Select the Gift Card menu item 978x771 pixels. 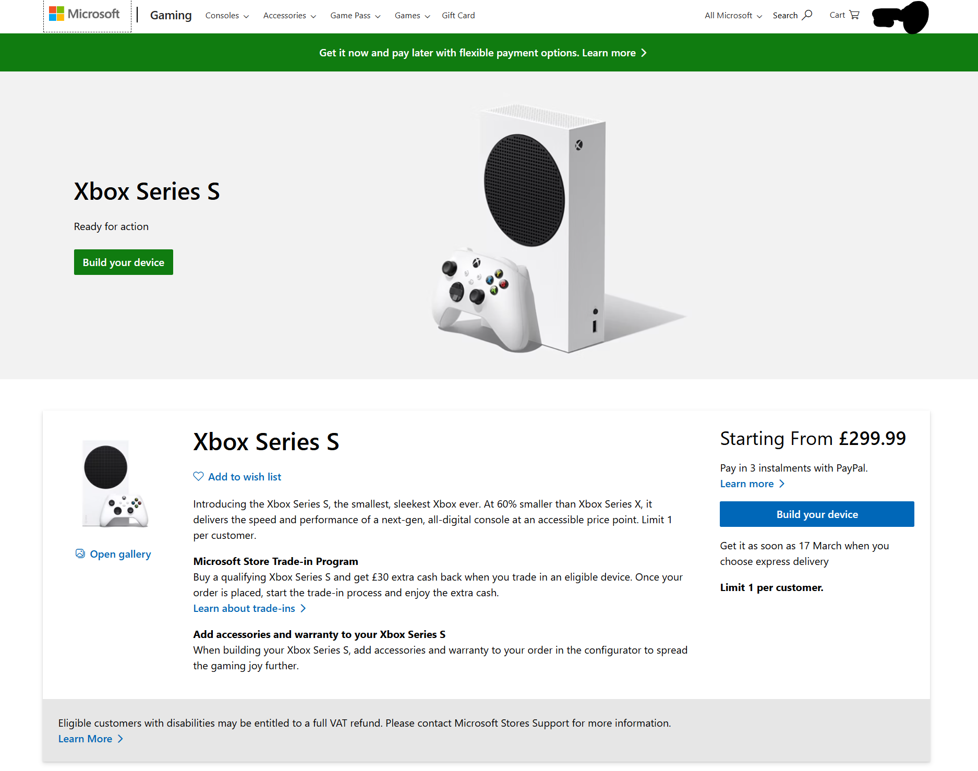coord(458,16)
